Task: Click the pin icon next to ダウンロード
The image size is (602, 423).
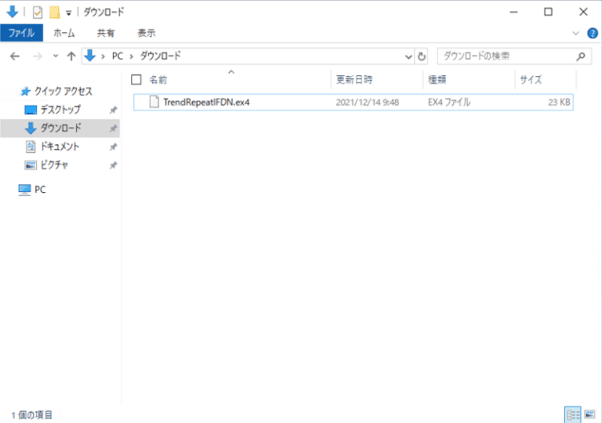Action: (x=113, y=128)
